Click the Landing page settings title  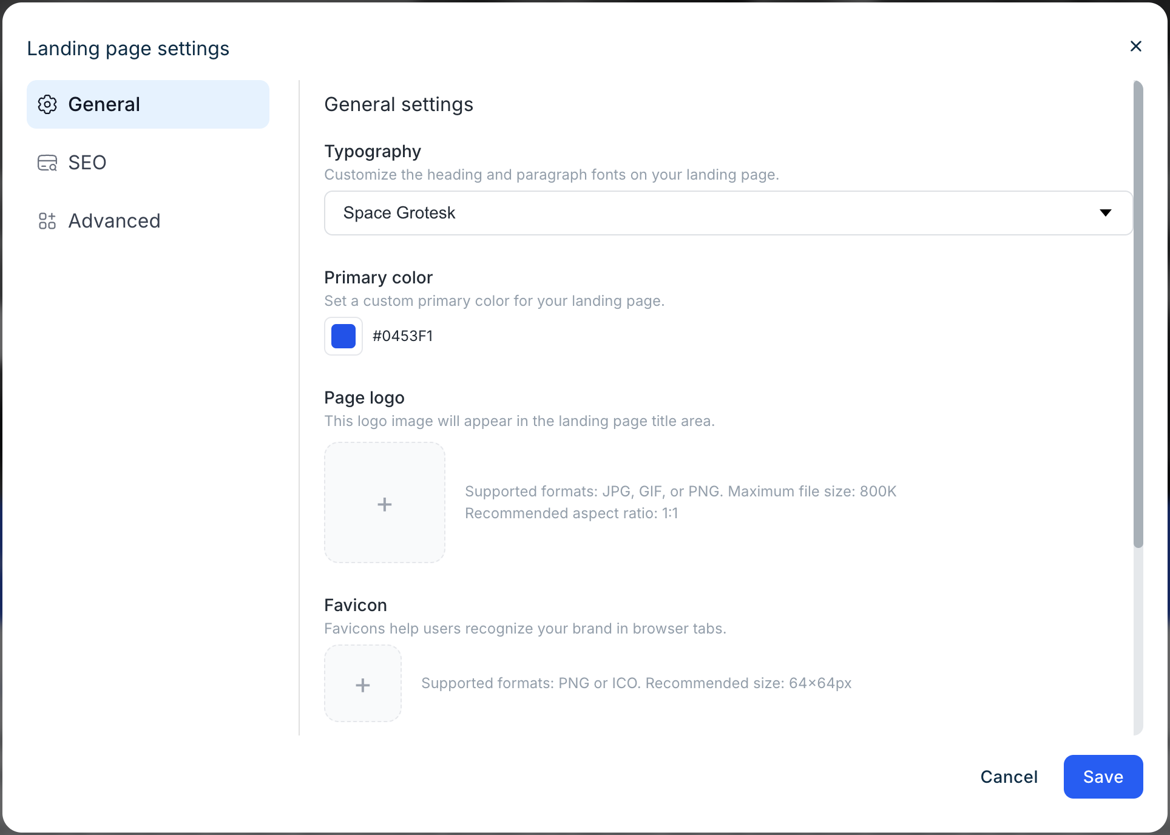(x=128, y=49)
